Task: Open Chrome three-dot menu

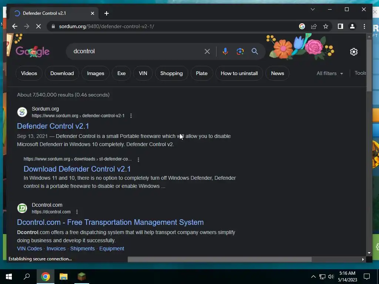Action: click(x=364, y=26)
